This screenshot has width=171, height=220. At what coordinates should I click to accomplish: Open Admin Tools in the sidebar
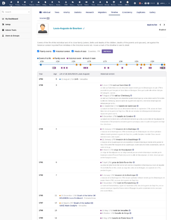[11, 30]
